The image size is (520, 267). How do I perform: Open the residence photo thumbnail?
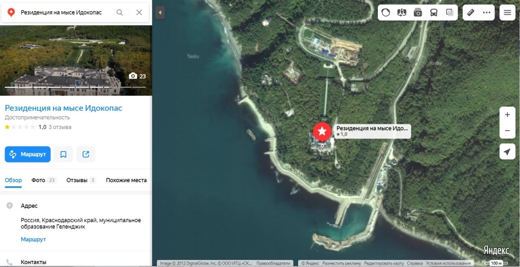click(x=76, y=60)
